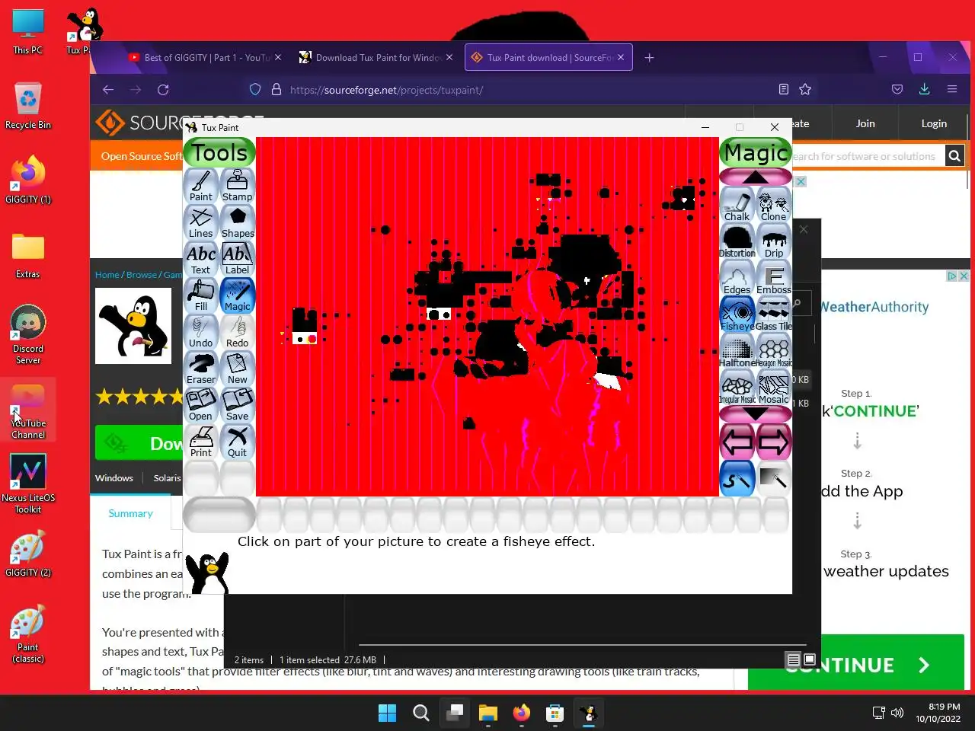Open Nexus LiteOS Toolkit desktop shortcut
The image size is (975, 731).
[28, 484]
